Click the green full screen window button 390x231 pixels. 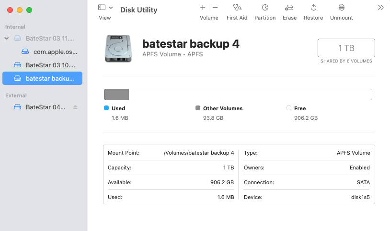pyautogui.click(x=29, y=10)
